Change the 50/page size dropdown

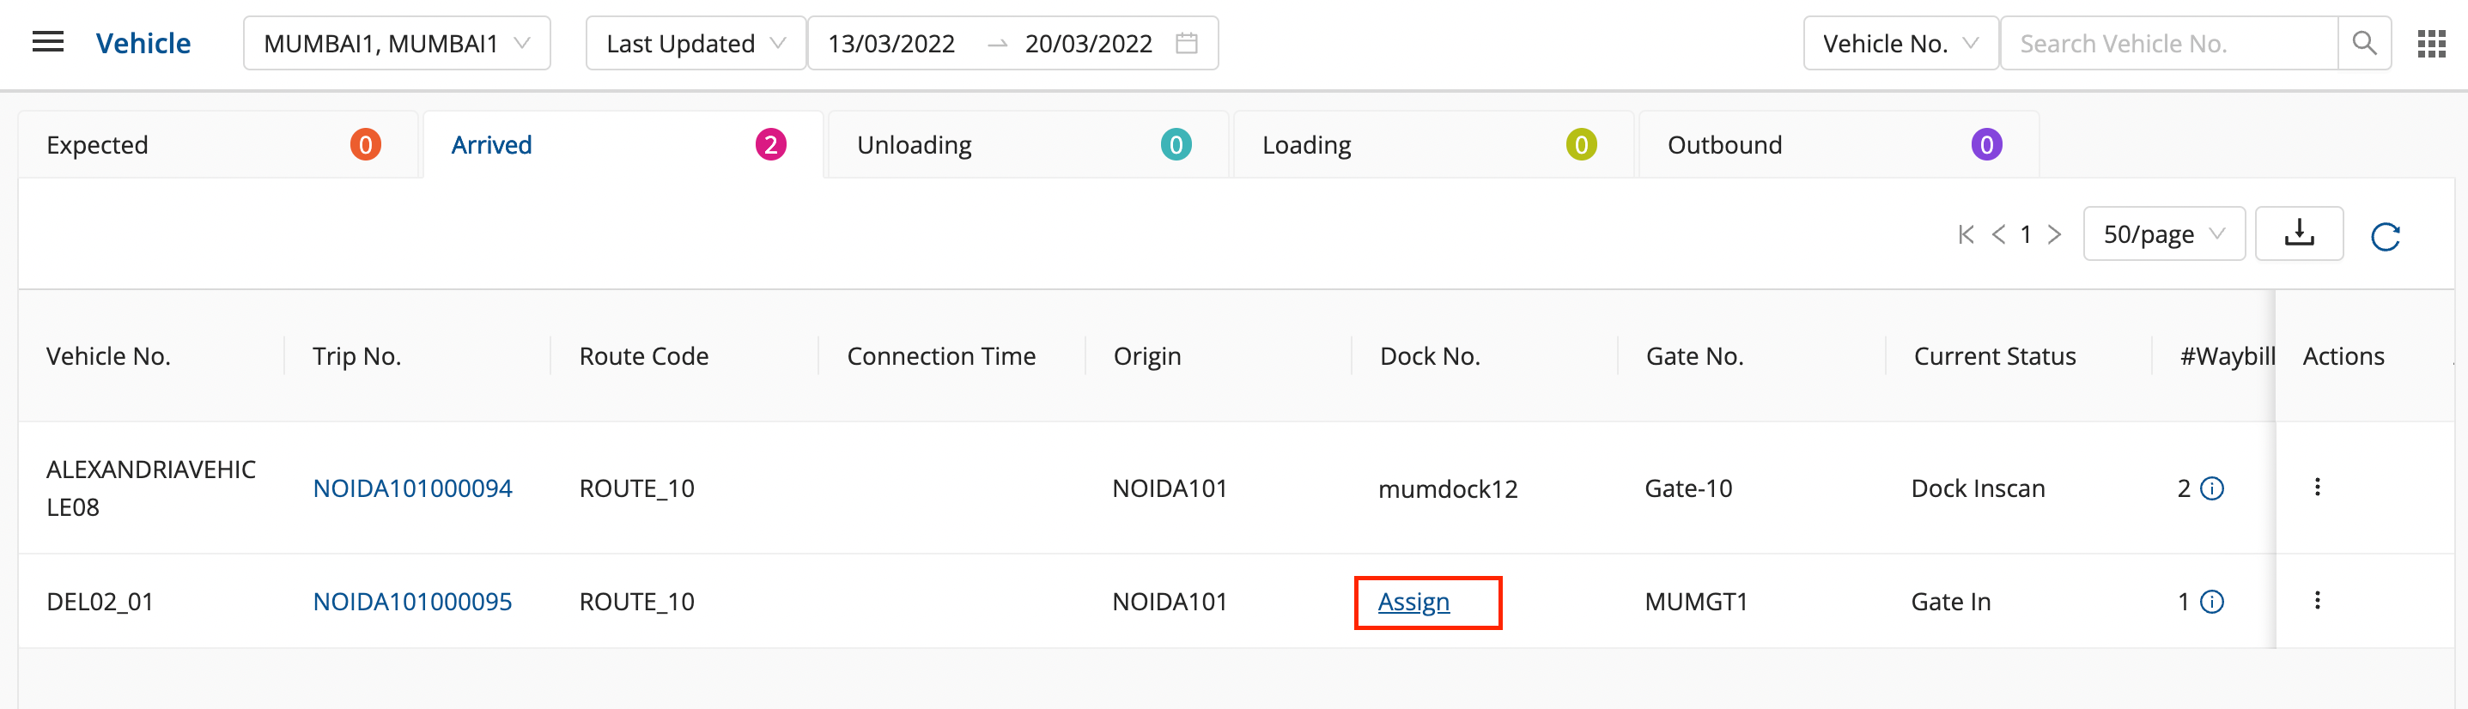coord(2163,234)
